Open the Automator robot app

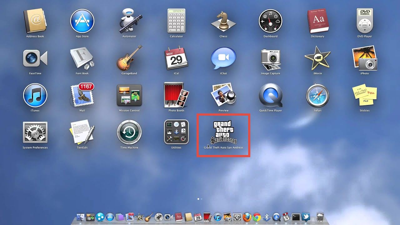(129, 21)
